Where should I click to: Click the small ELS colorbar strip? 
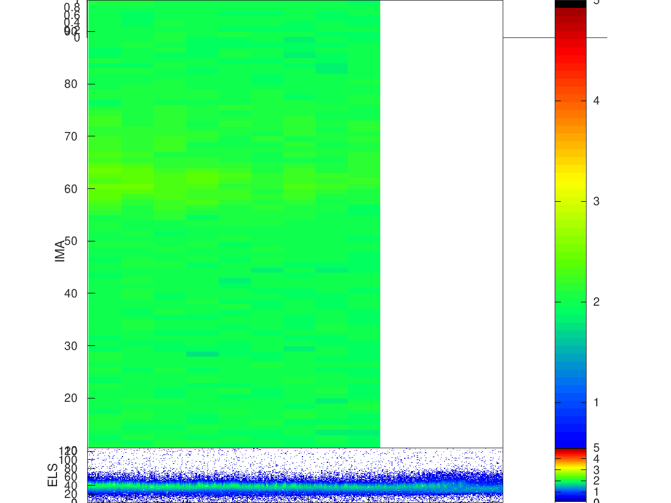click(570, 475)
